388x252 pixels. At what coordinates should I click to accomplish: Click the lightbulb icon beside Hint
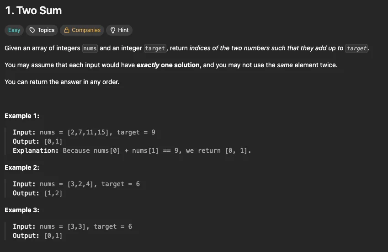(113, 30)
